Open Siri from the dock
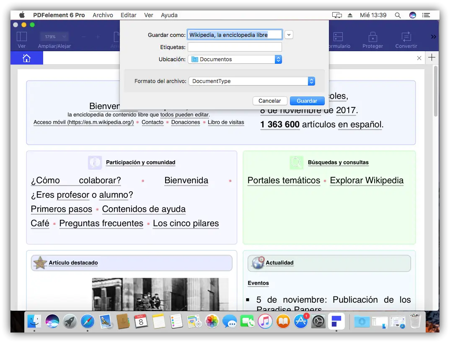This screenshot has width=450, height=343. click(52, 321)
